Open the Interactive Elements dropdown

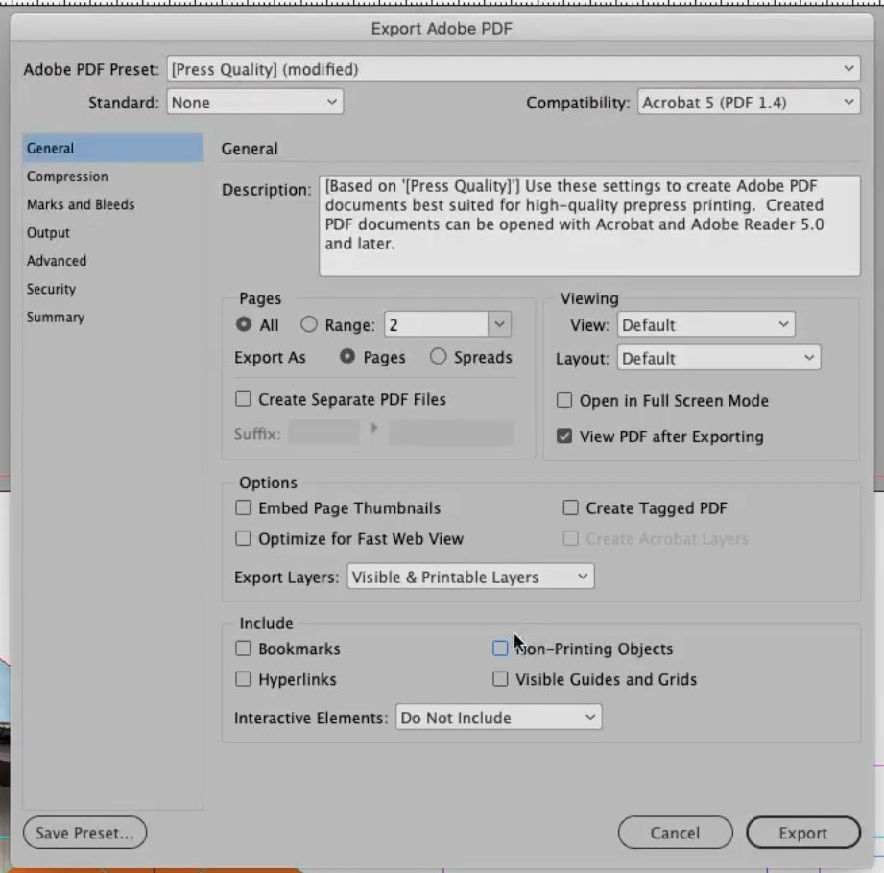(498, 718)
